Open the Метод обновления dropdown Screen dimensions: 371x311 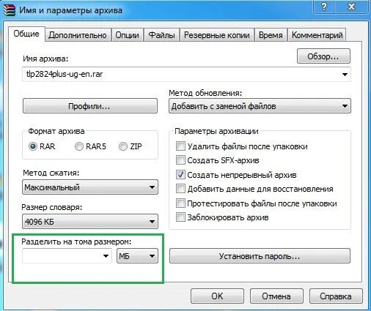(260, 106)
